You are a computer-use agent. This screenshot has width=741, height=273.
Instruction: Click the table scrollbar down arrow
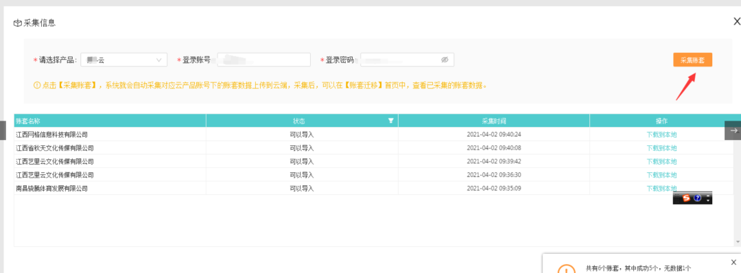tap(738, 242)
